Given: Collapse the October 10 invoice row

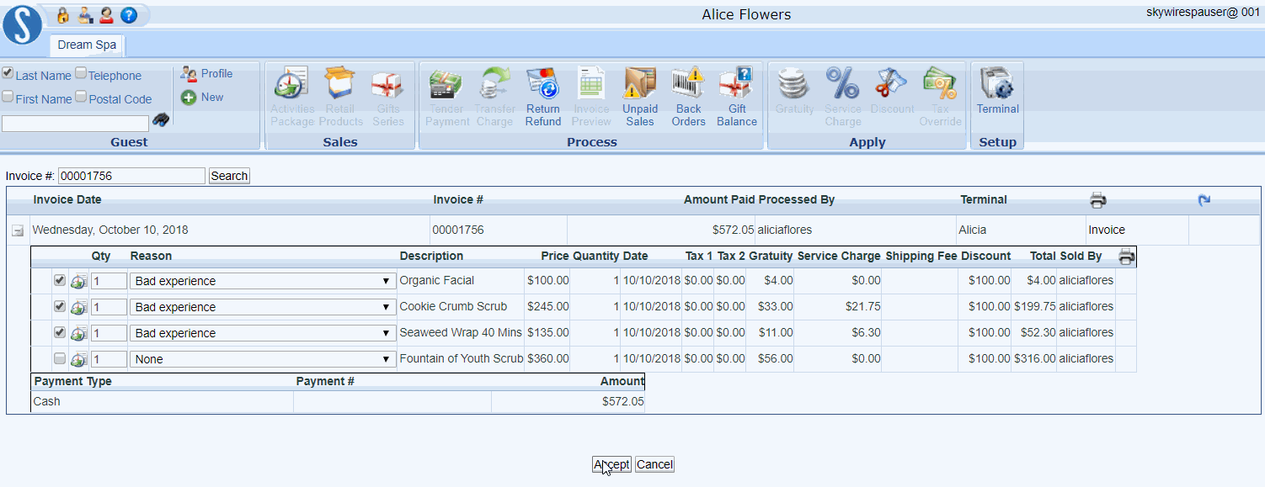Looking at the screenshot, I should (x=18, y=228).
